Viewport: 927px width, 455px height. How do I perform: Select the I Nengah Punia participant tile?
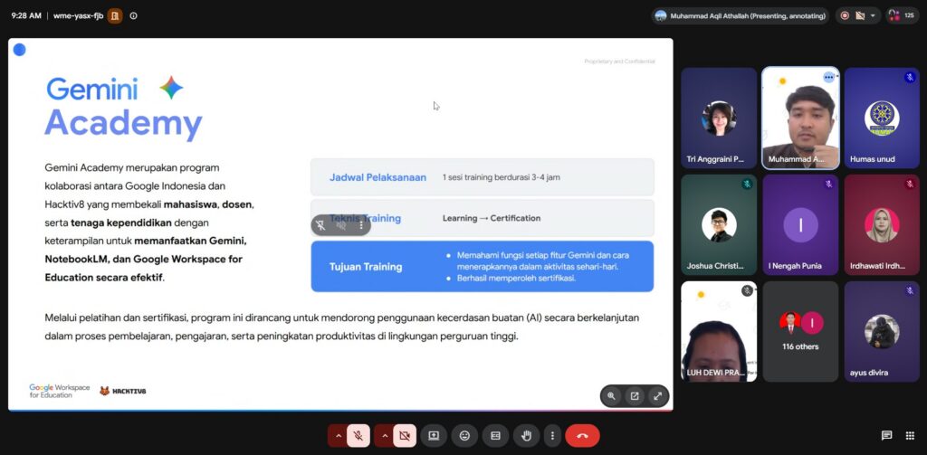800,224
